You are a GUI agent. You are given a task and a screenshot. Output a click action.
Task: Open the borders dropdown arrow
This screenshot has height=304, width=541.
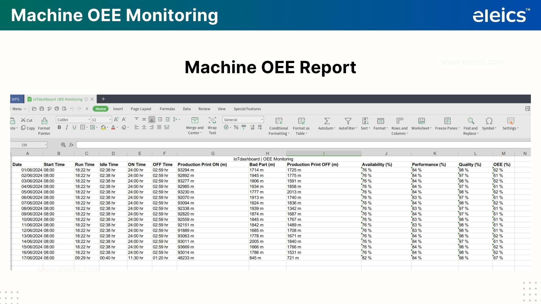click(87, 128)
